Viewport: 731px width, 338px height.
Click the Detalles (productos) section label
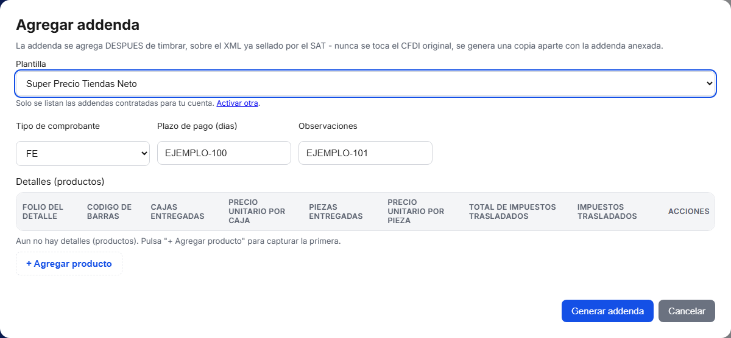(60, 181)
